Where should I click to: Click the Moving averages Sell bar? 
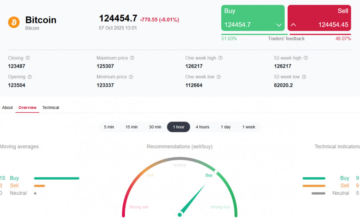pyautogui.click(x=40, y=186)
